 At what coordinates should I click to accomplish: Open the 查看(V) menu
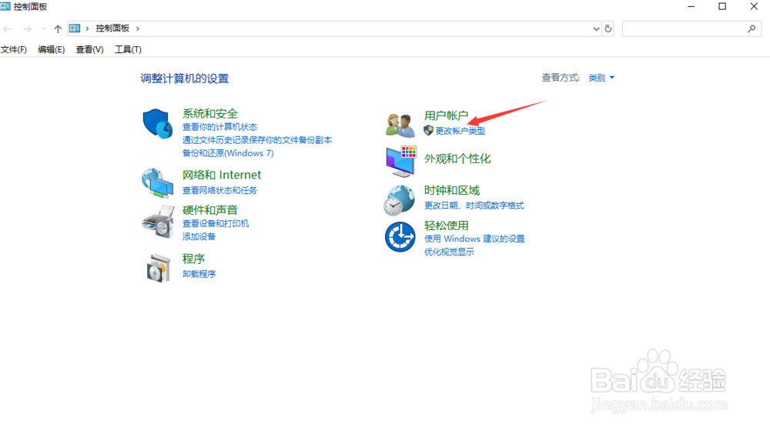tap(89, 49)
